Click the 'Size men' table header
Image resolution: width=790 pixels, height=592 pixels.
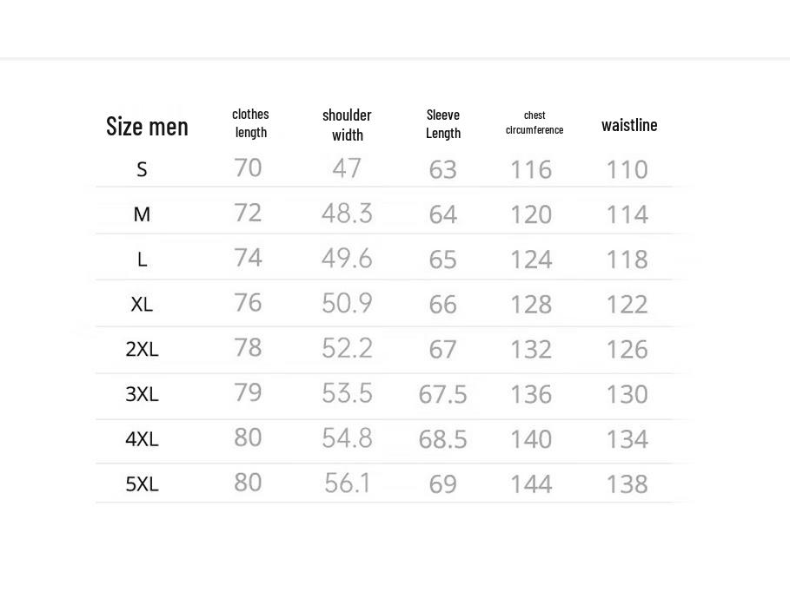[x=147, y=127]
